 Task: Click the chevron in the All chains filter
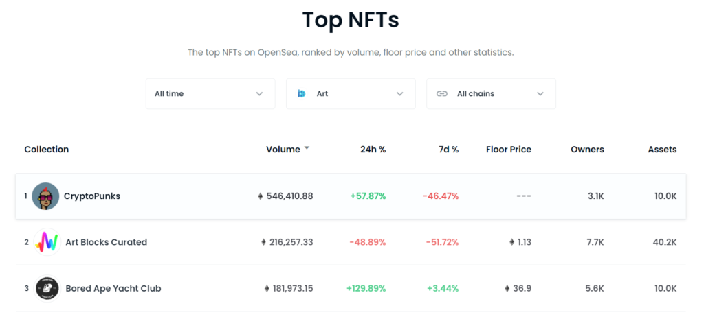540,93
